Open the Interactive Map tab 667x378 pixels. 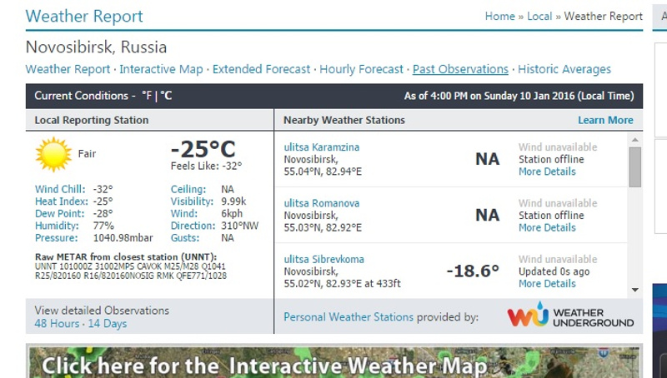click(161, 69)
